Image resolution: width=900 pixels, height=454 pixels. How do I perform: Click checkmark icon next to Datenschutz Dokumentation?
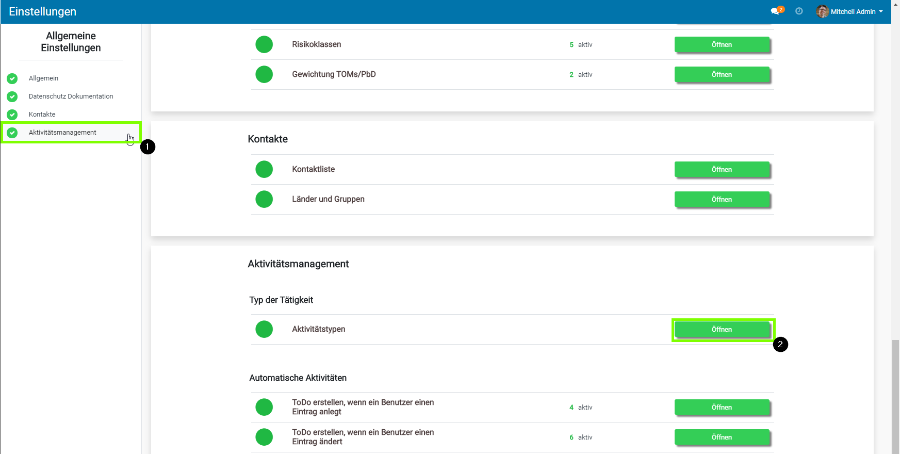[12, 96]
